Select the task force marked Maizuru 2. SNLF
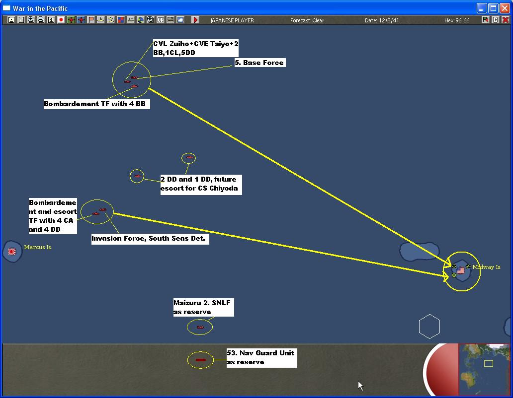This screenshot has height=398, width=513. pos(200,327)
